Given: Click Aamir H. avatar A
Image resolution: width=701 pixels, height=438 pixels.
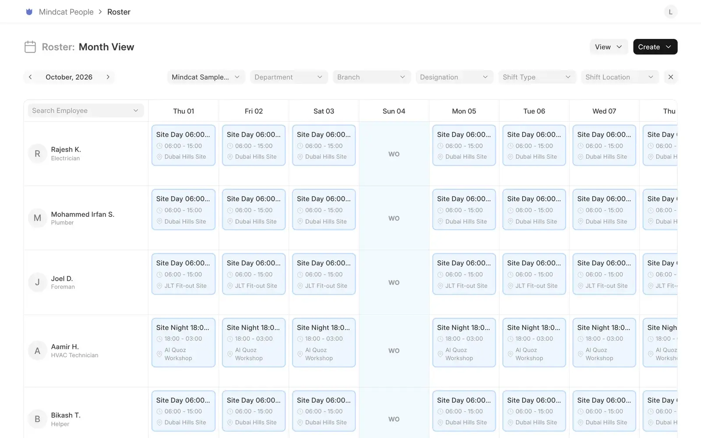Looking at the screenshot, I should click(x=37, y=351).
